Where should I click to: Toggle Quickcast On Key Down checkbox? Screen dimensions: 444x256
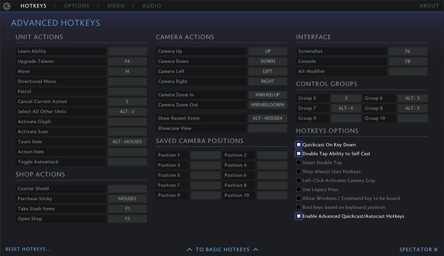[299, 145]
